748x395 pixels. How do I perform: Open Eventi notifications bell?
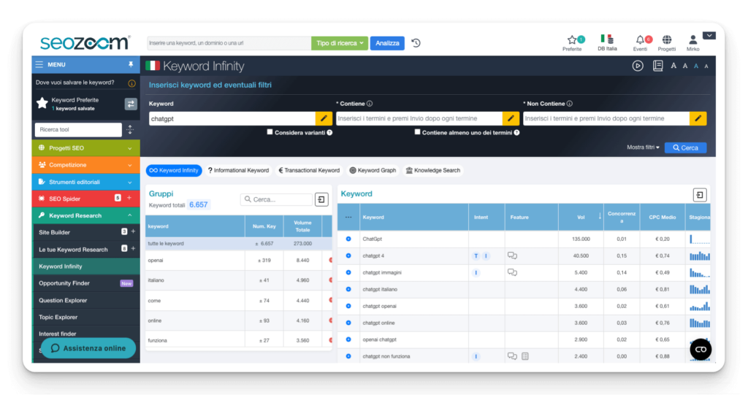[640, 40]
